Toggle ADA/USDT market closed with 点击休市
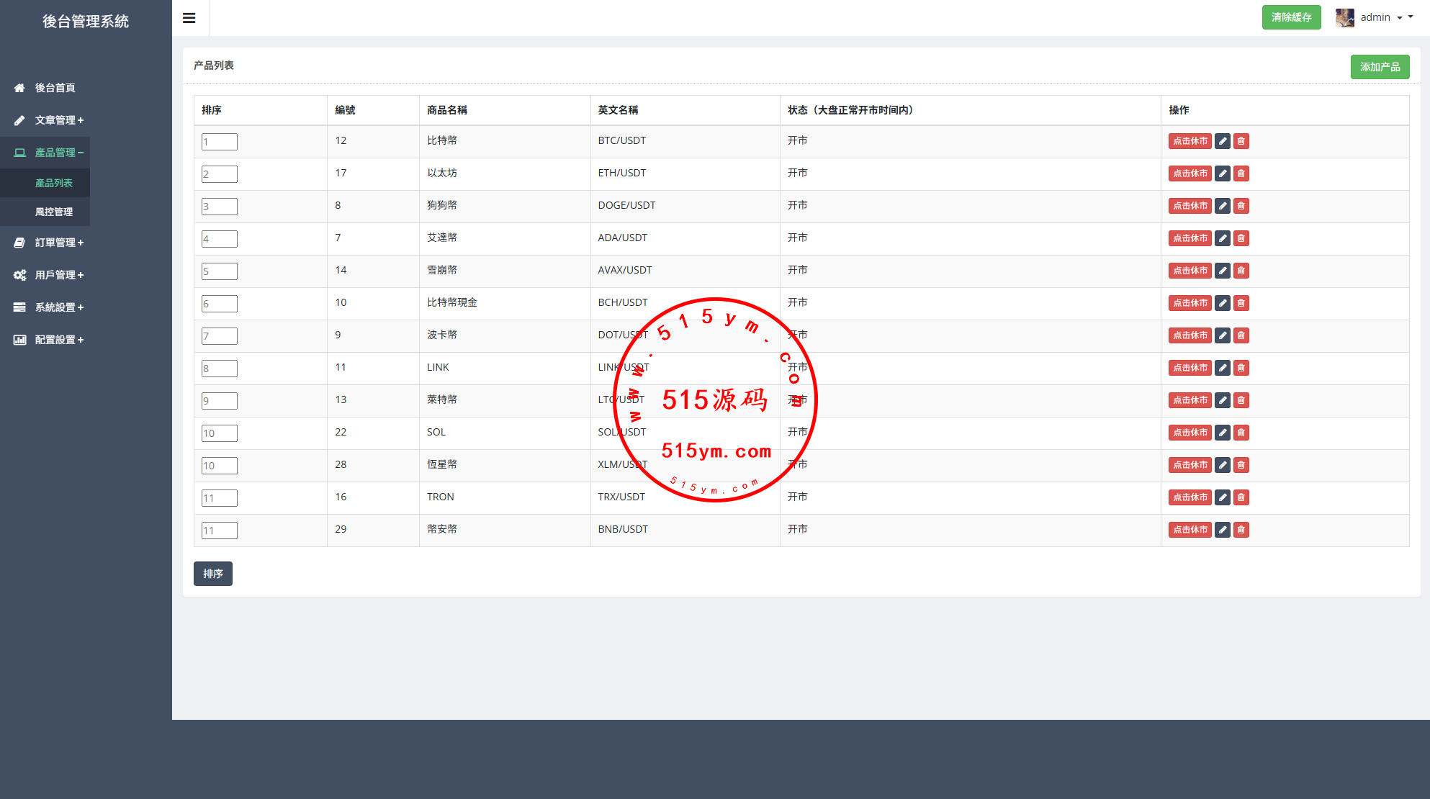 (x=1190, y=238)
